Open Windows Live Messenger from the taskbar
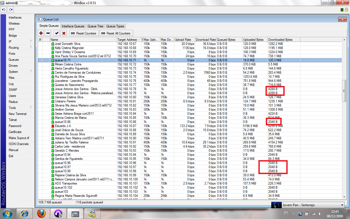 coord(92,213)
